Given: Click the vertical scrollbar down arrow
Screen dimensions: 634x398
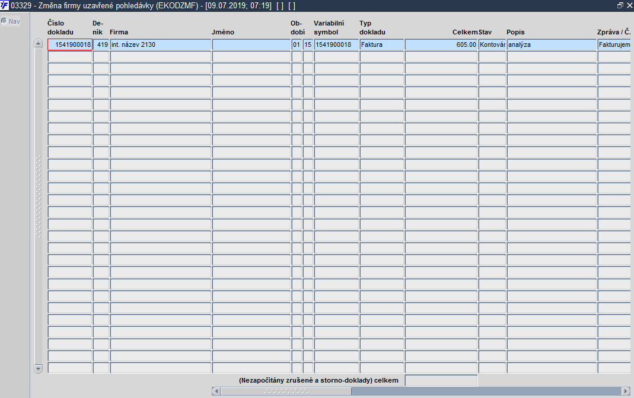Looking at the screenshot, I should point(39,368).
